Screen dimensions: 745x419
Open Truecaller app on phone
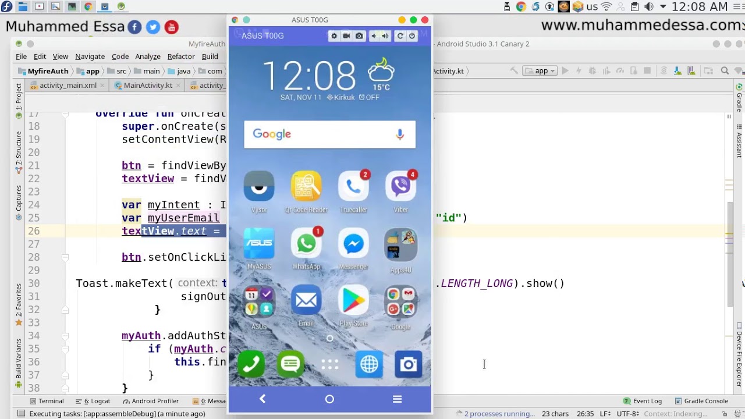pyautogui.click(x=353, y=186)
